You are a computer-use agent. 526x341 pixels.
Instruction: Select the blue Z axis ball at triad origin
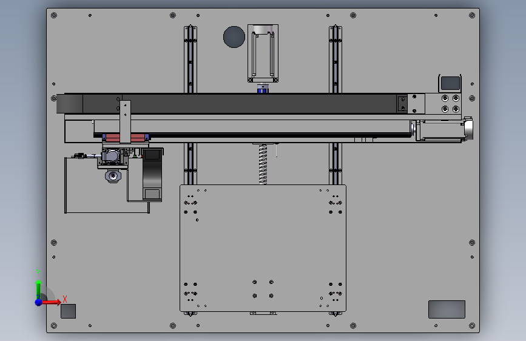tap(38, 302)
